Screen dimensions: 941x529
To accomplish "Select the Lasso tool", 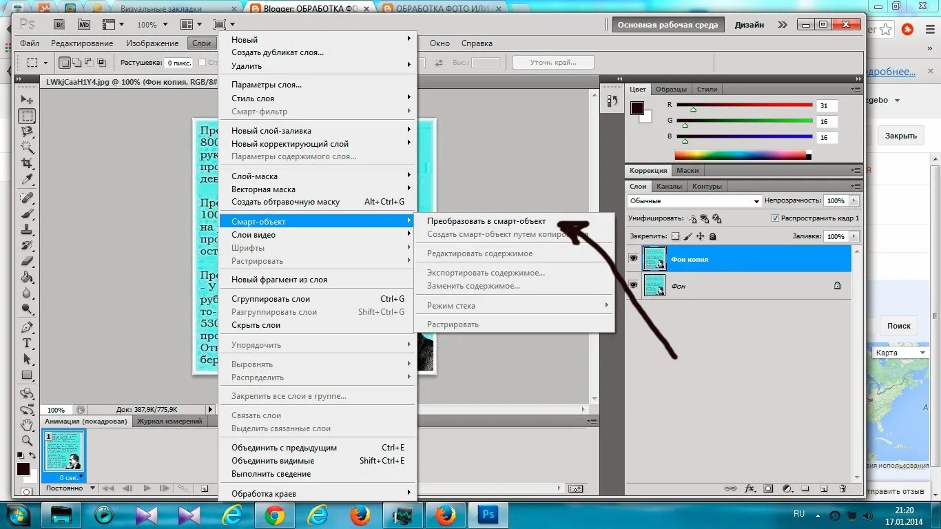I will point(27,132).
